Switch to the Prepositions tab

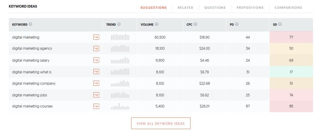tap(250, 8)
